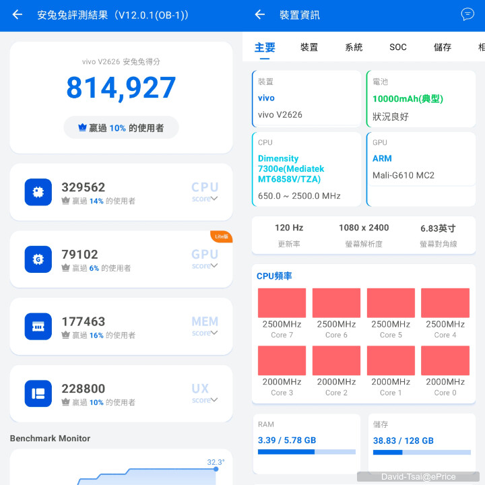Tap the 3.39 / 5.78 GB RAM value
Image resolution: width=485 pixels, height=485 pixels.
point(287,440)
